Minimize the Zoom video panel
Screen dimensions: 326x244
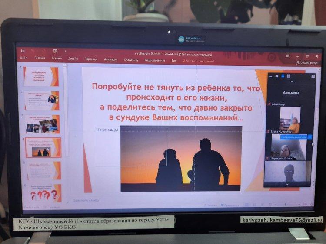pos(271,77)
